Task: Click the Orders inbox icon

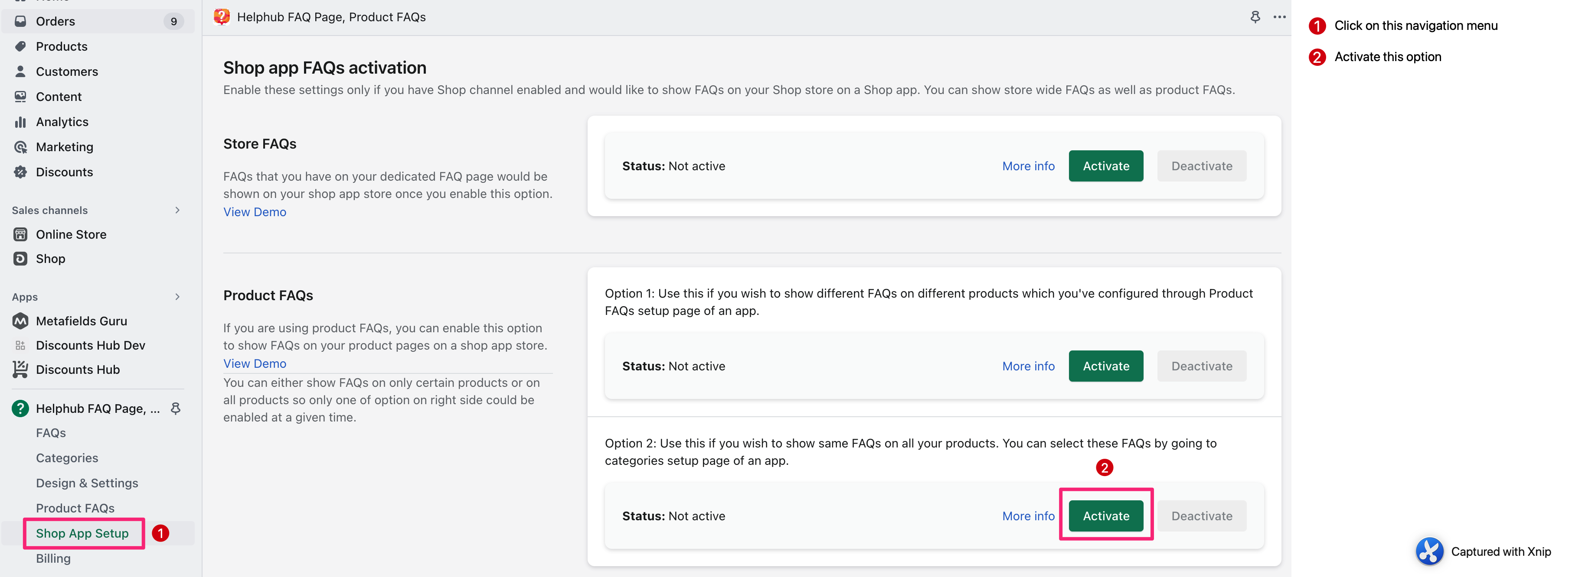Action: click(20, 21)
